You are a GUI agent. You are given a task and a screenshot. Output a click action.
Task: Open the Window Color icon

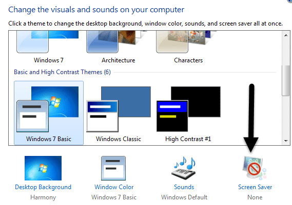point(113,168)
